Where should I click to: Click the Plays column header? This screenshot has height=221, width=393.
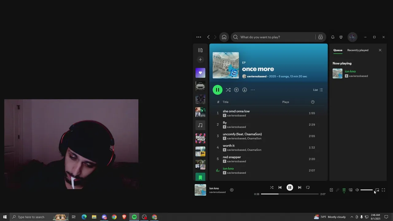286,102
